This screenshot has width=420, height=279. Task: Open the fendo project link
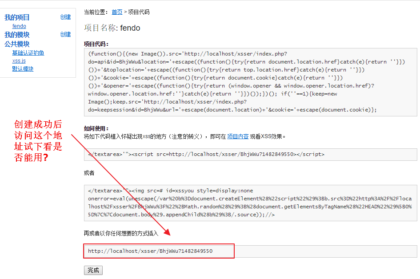(19, 26)
